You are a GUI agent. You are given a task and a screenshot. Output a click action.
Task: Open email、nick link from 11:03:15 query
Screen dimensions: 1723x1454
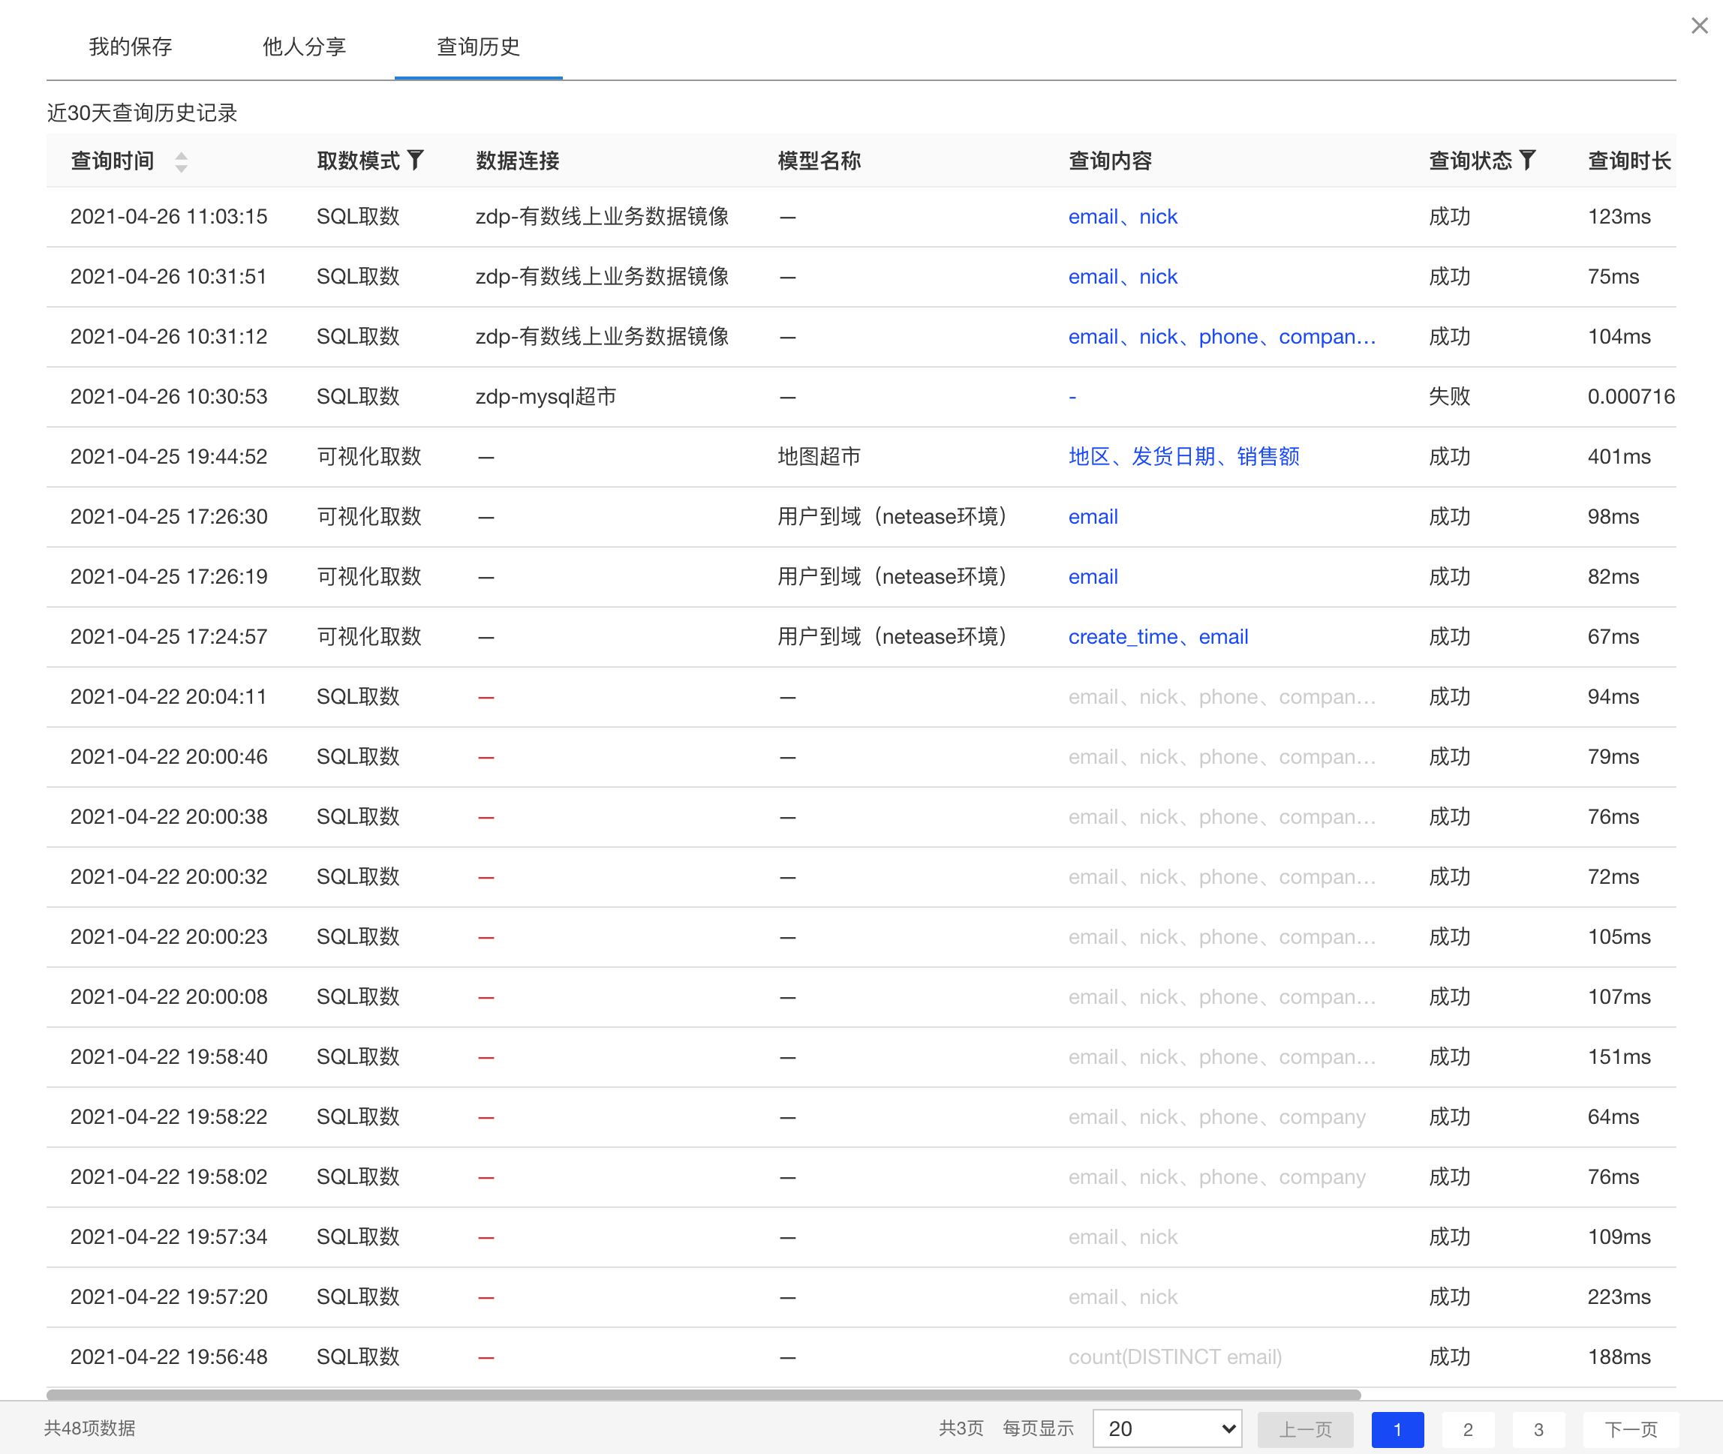tap(1122, 217)
